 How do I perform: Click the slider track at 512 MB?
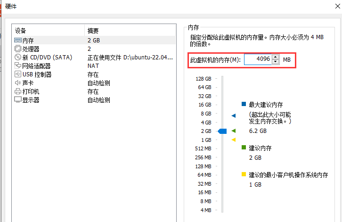222,148
